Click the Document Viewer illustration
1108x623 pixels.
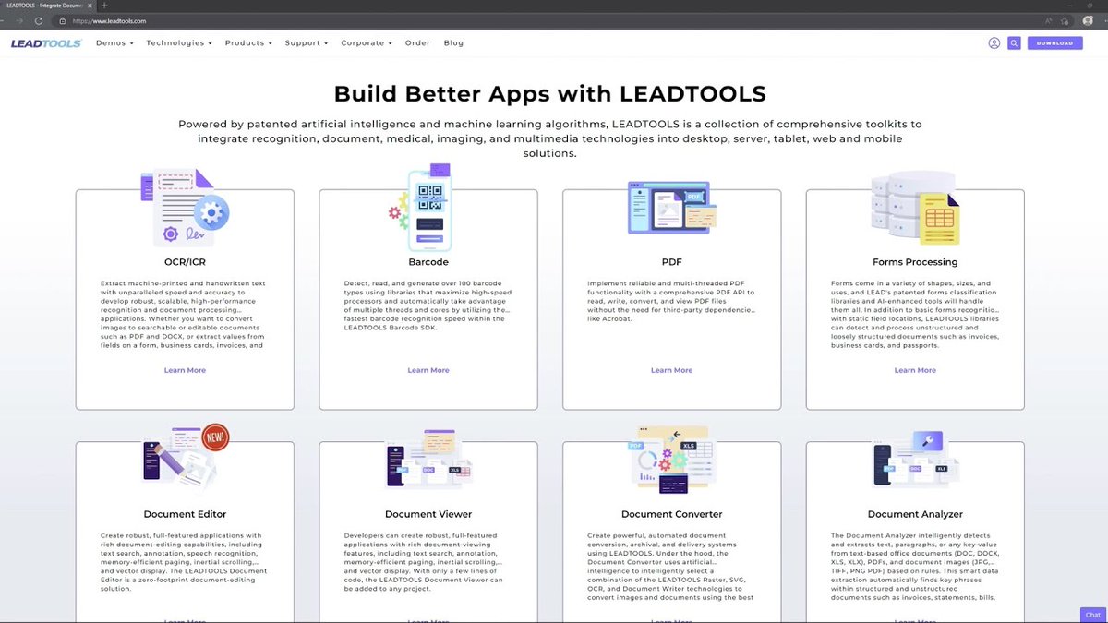pos(428,459)
